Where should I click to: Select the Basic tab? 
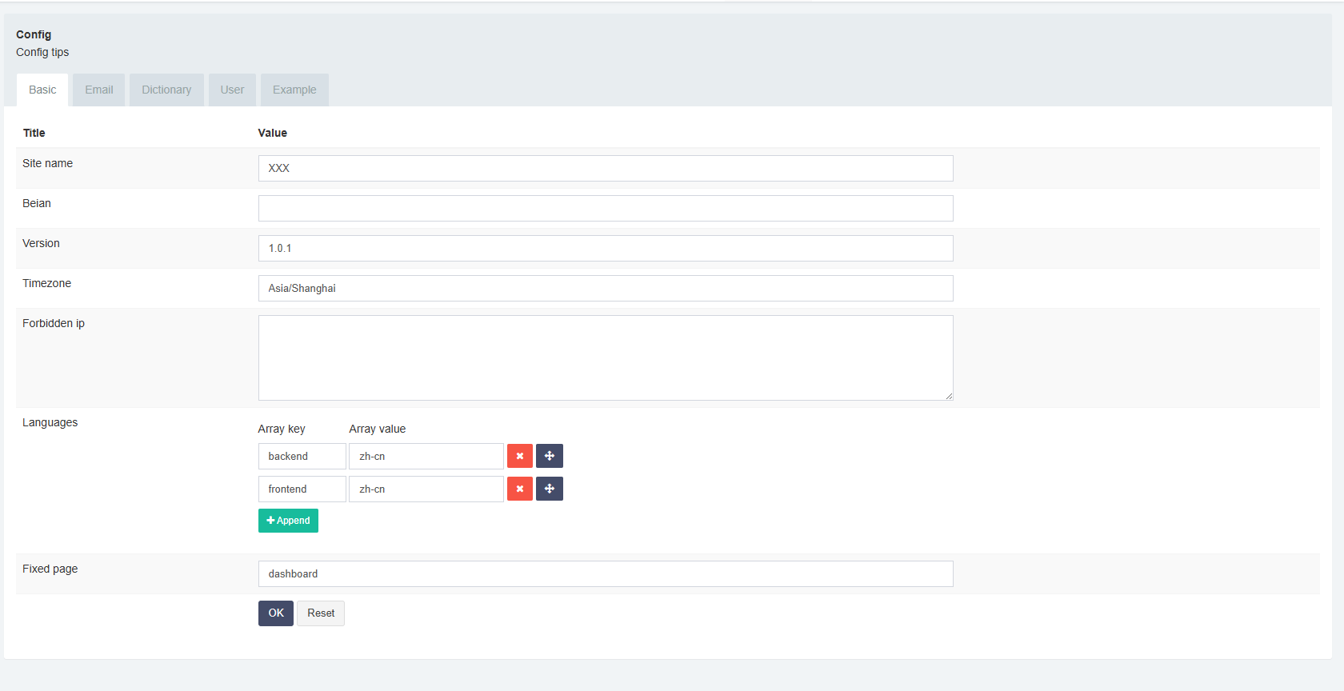click(42, 90)
